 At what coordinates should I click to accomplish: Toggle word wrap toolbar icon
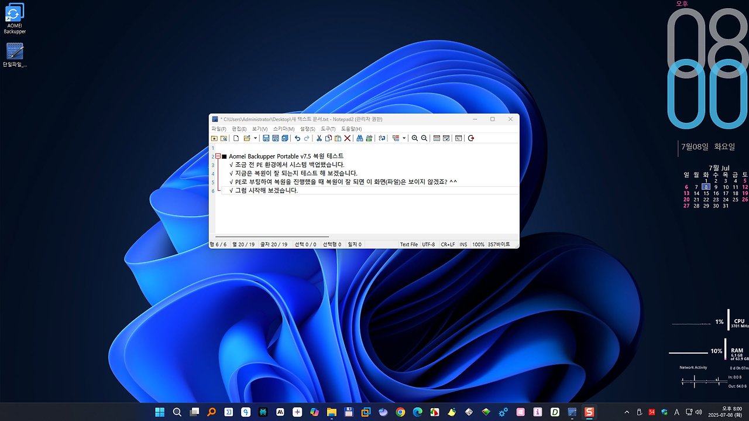pyautogui.click(x=382, y=138)
